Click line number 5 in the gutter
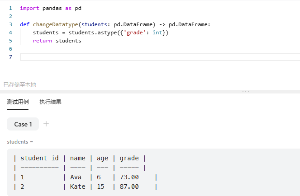 pyautogui.click(x=10, y=41)
